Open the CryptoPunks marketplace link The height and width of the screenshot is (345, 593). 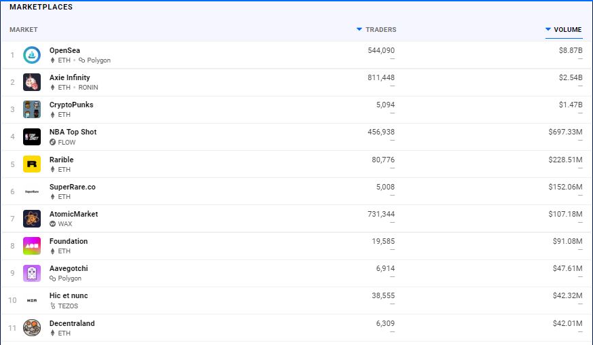pos(71,105)
